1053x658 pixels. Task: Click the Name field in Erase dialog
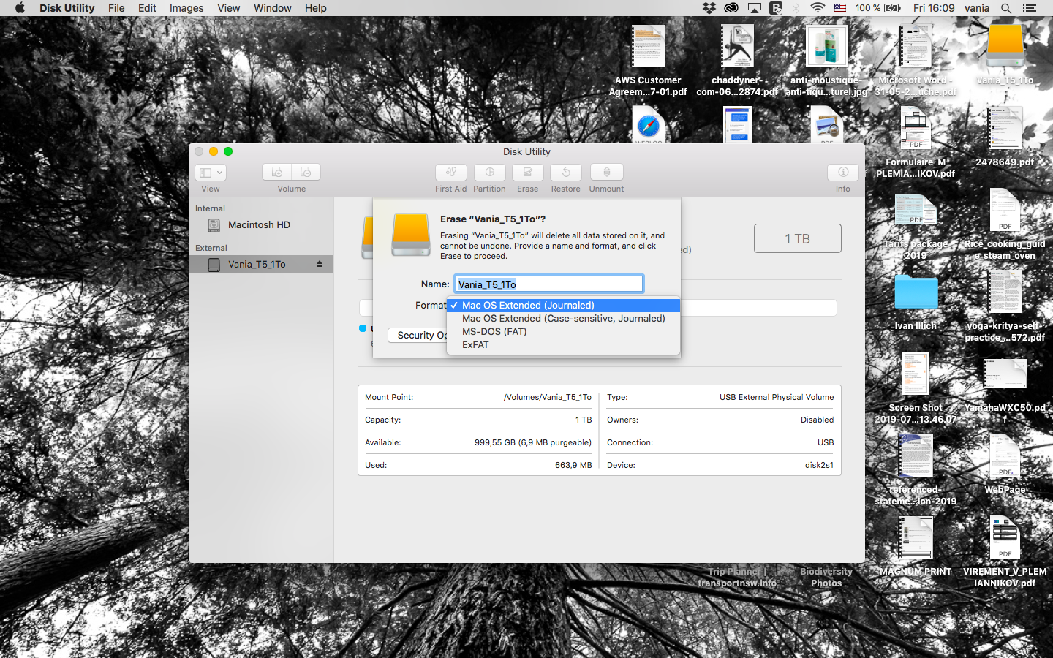click(549, 284)
